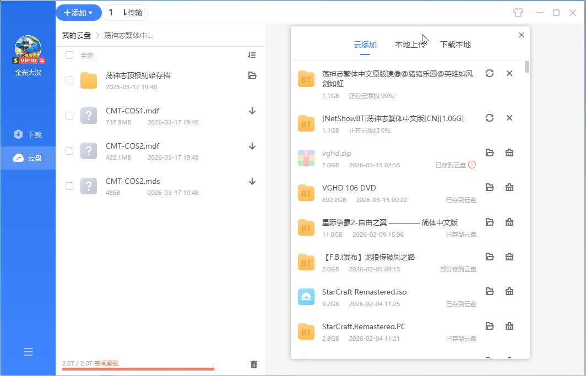Click the 传输 transfer button
This screenshot has height=376, width=586.
pos(126,13)
